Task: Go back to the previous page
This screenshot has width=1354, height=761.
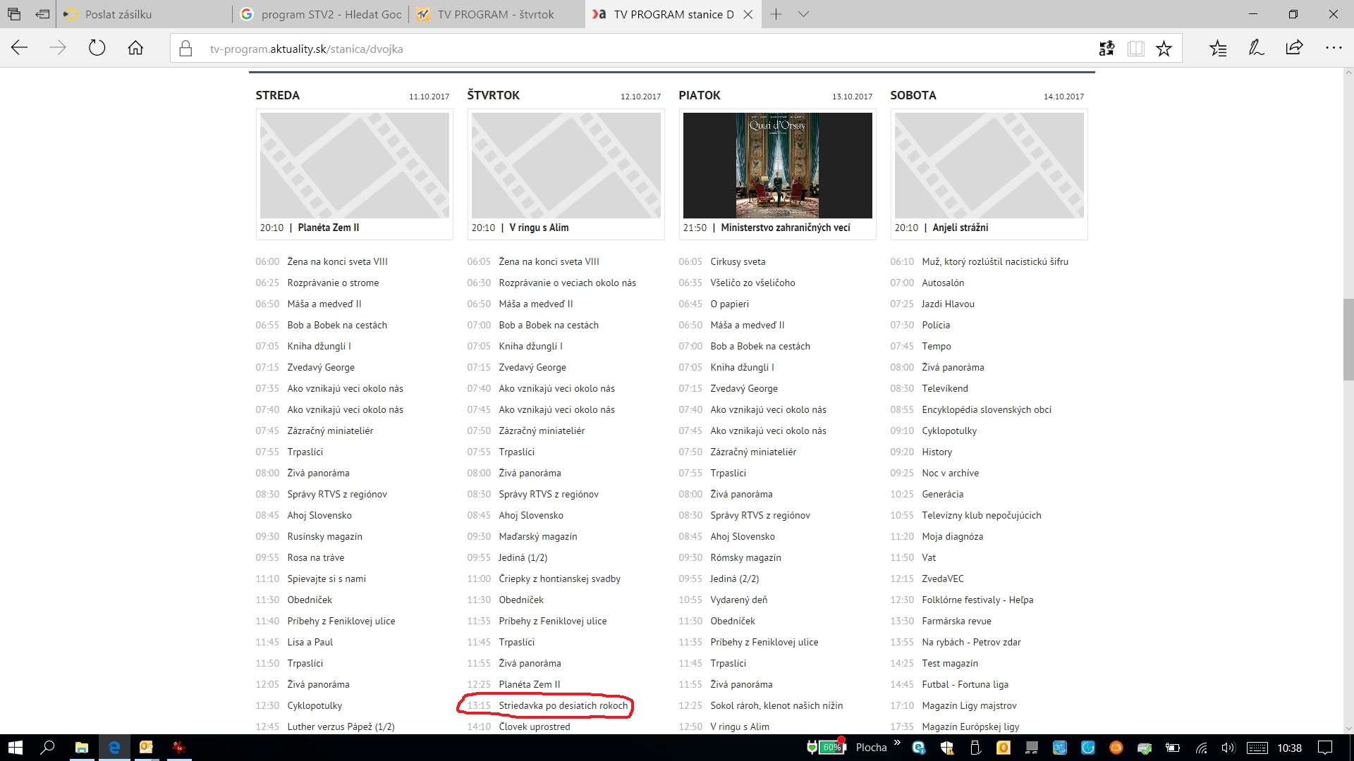Action: 20,48
